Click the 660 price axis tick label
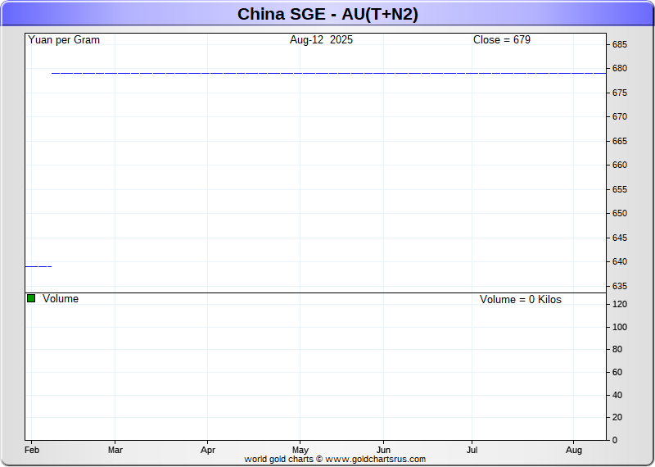The image size is (655, 467). pyautogui.click(x=620, y=165)
